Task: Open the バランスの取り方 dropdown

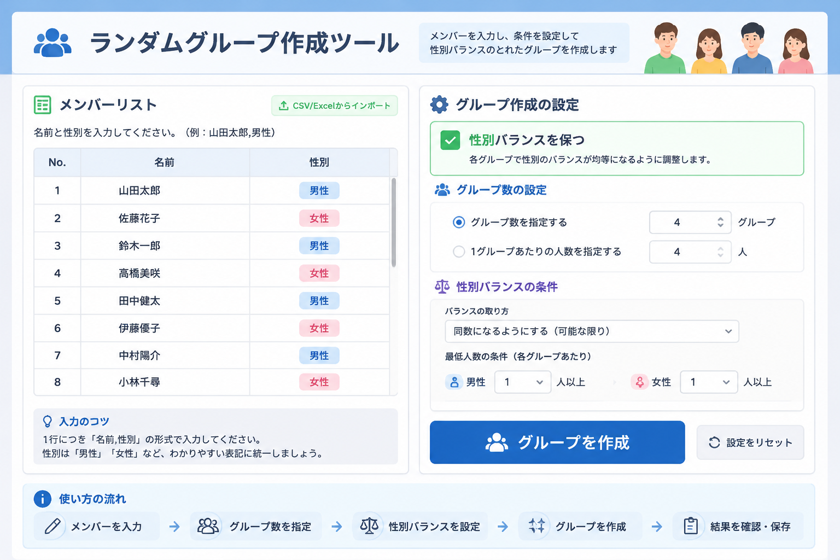Action: (592, 331)
